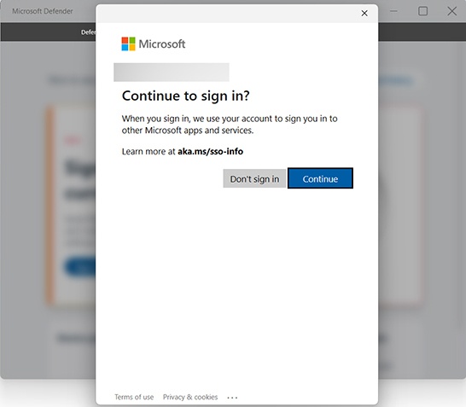The height and width of the screenshot is (407, 466).
Task: Close the Microsoft Defender window
Action: tap(452, 11)
